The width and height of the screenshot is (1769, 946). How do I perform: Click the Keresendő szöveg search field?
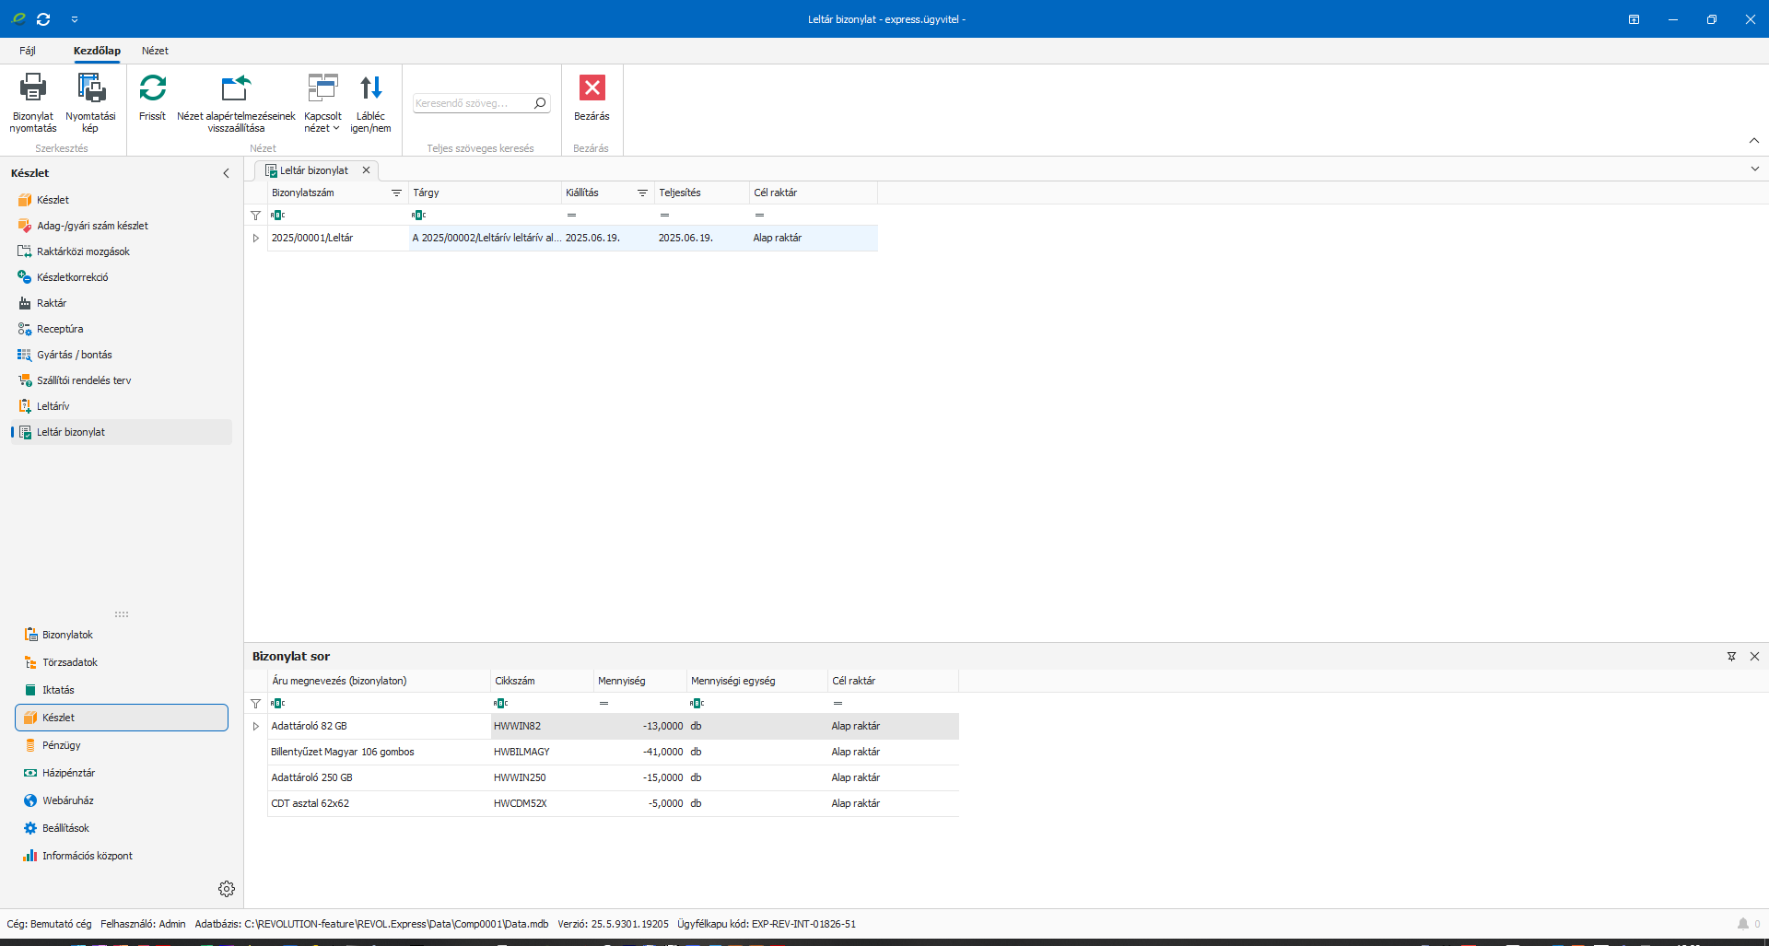tap(471, 103)
